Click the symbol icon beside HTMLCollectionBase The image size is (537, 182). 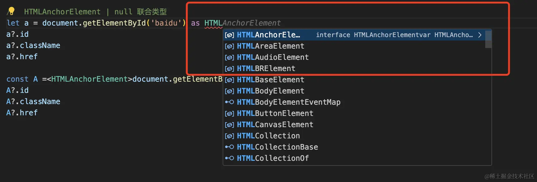pos(230,147)
